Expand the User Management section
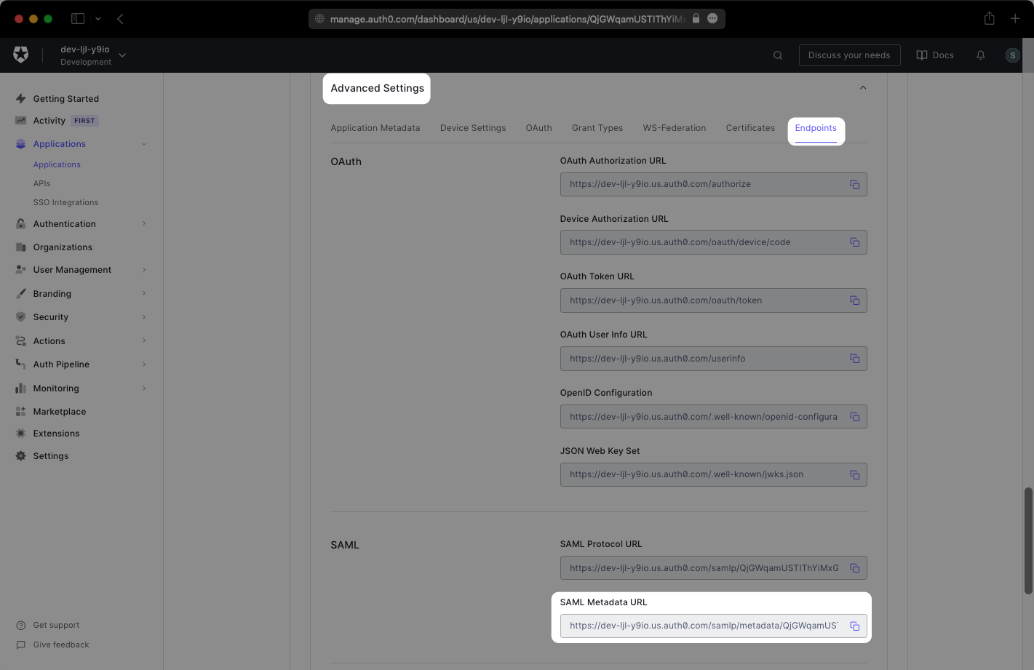This screenshot has height=670, width=1034. coord(71,269)
